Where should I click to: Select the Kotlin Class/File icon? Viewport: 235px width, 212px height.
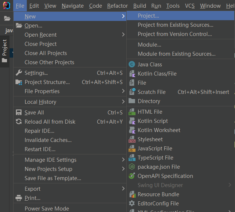coord(132,74)
